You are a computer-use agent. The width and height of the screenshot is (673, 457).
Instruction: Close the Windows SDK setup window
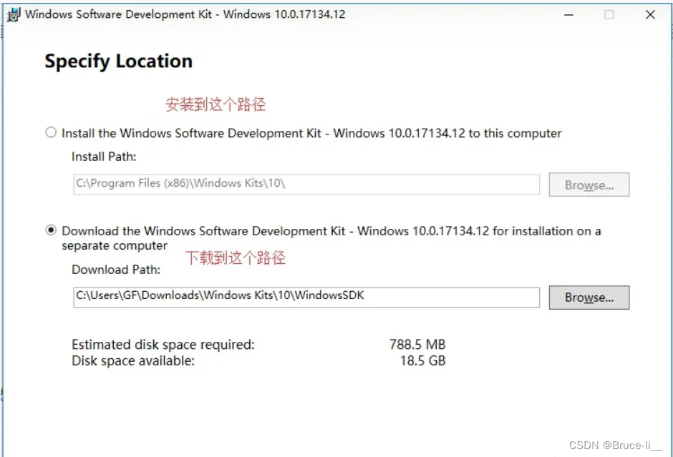(x=650, y=15)
